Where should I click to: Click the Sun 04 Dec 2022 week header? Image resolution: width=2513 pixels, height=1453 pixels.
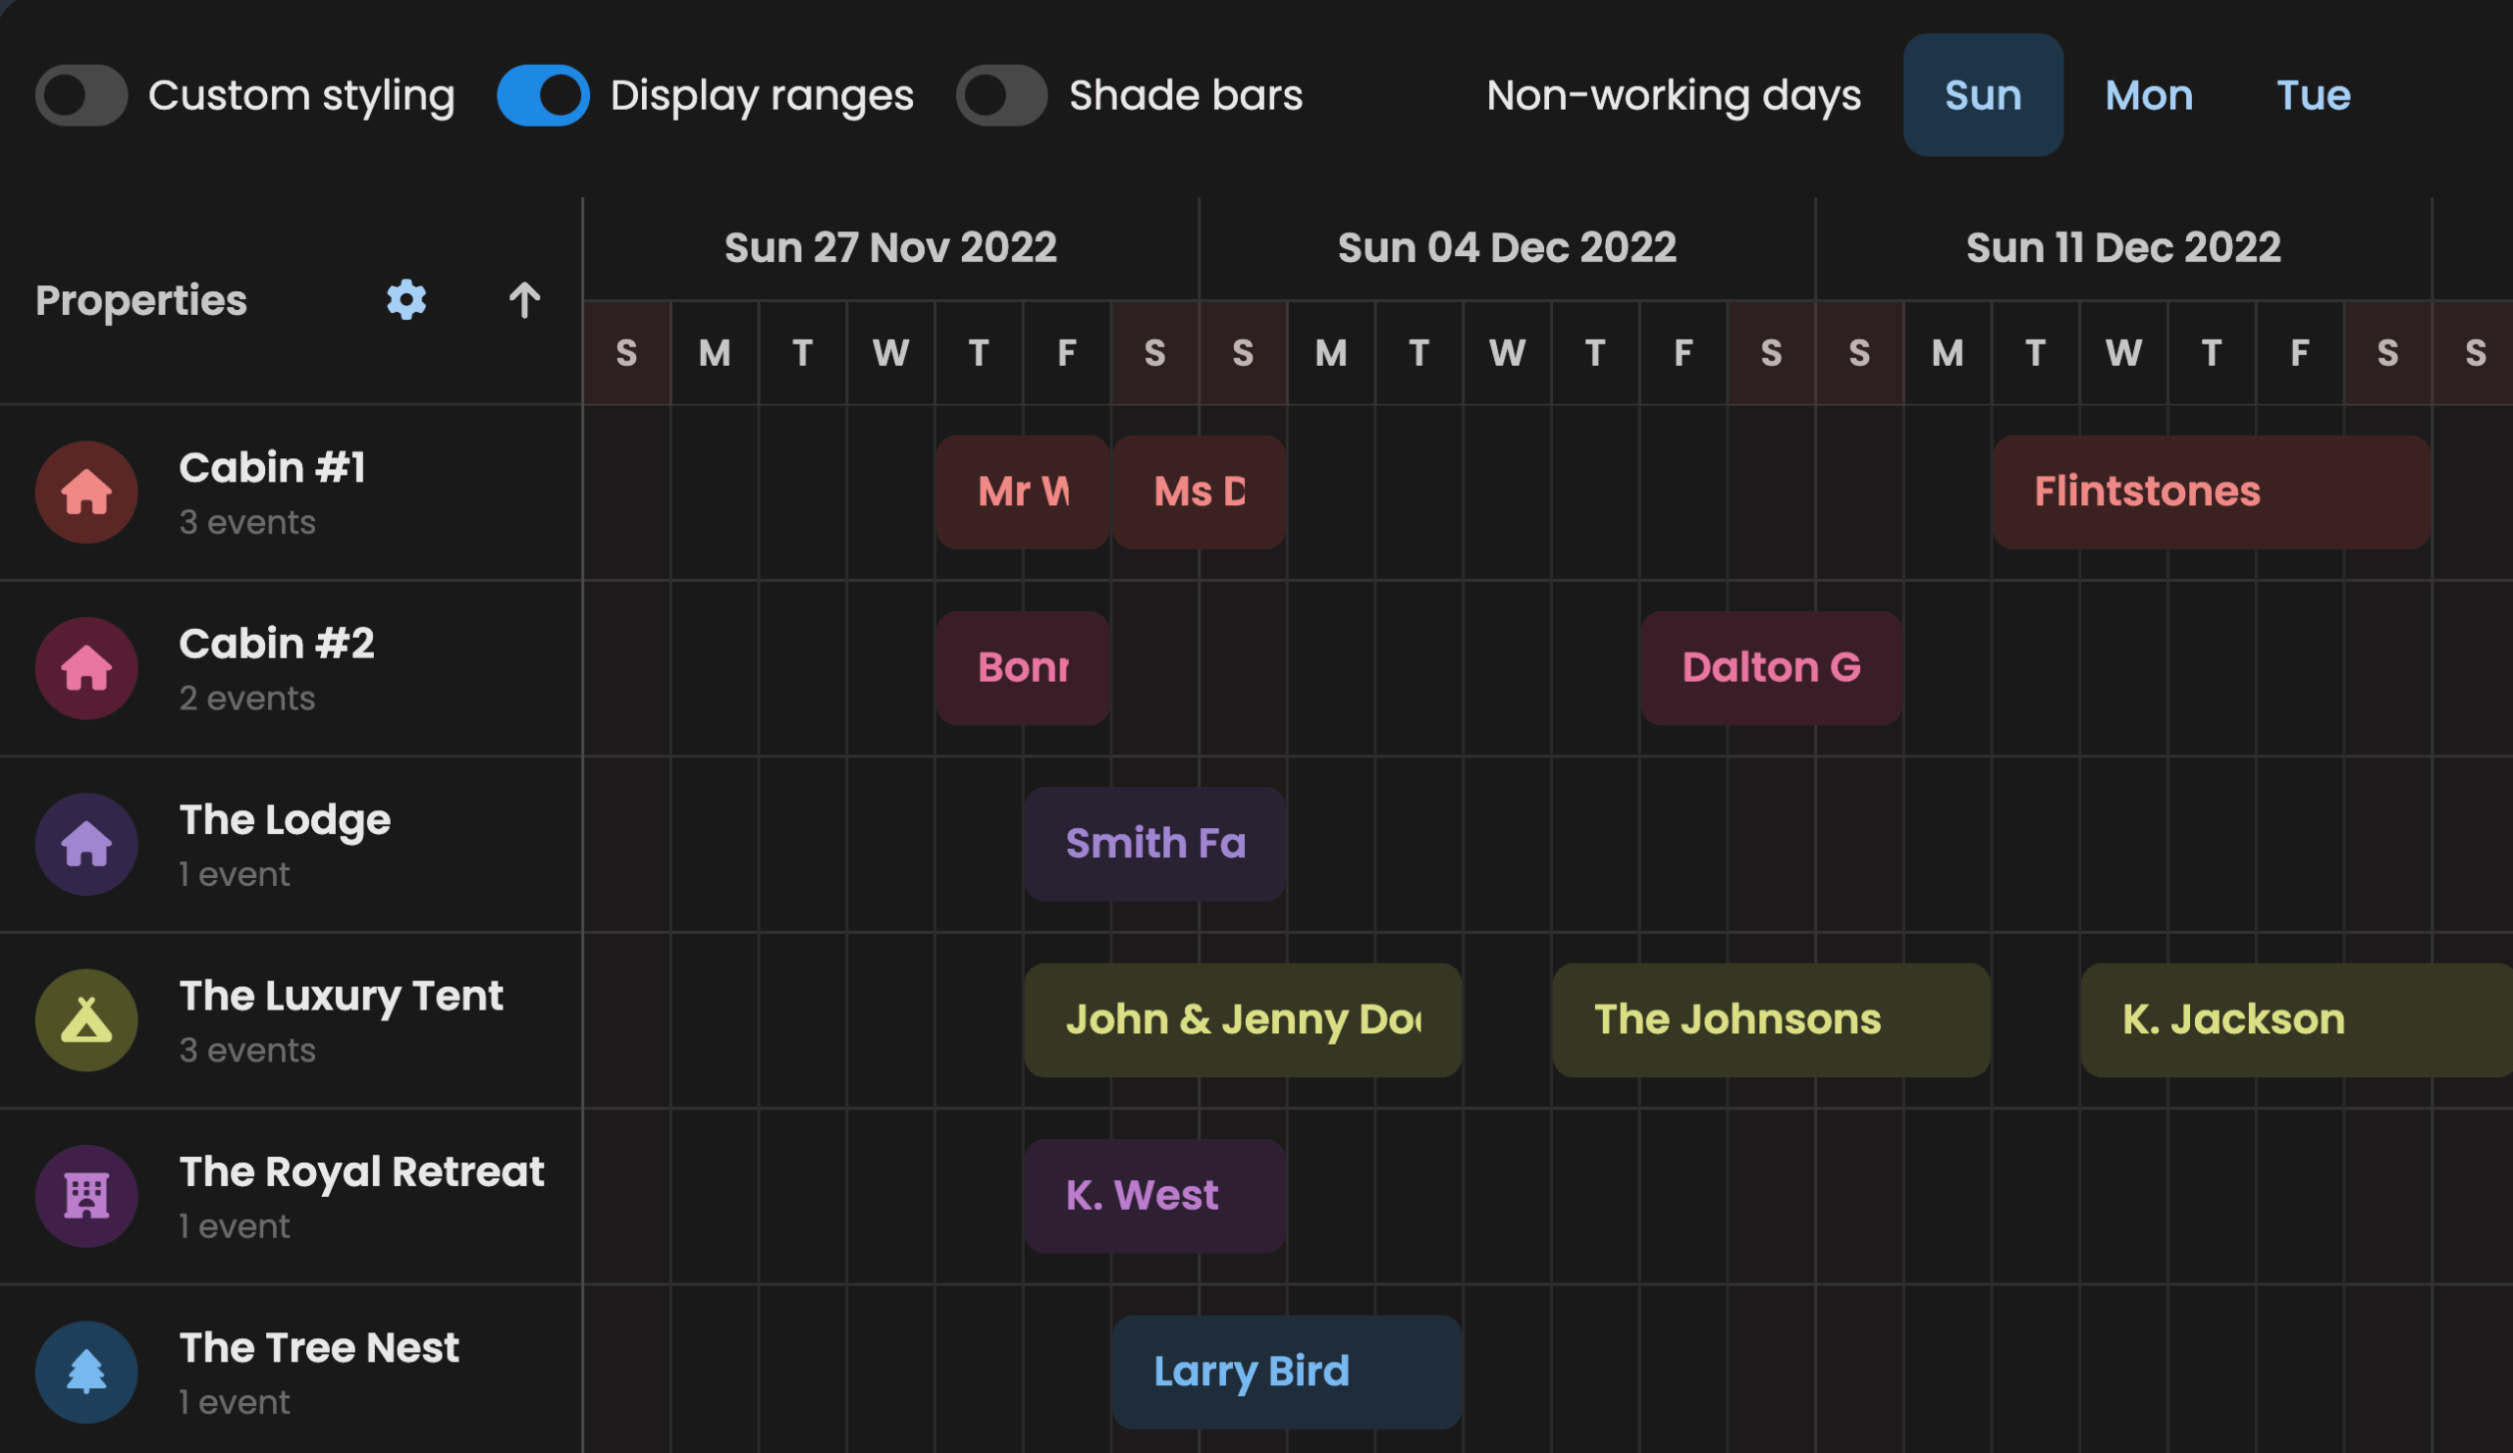click(1506, 247)
